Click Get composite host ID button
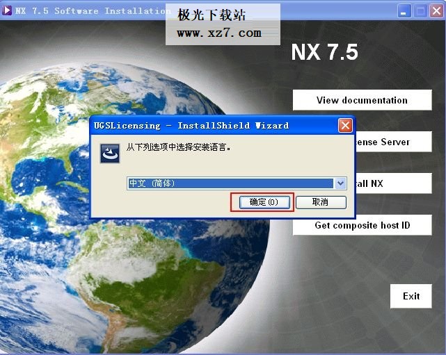 pyautogui.click(x=362, y=225)
